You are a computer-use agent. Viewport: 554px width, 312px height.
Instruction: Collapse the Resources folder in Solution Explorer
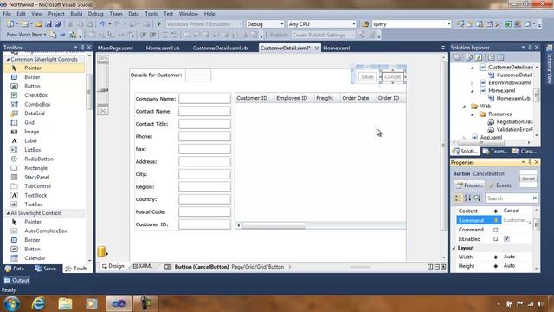pyautogui.click(x=473, y=114)
